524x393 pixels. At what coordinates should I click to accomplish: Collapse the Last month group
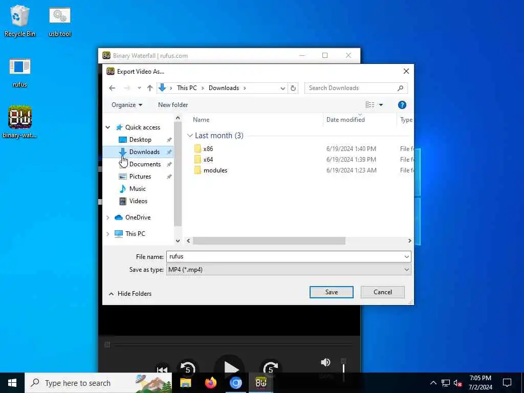[190, 136]
